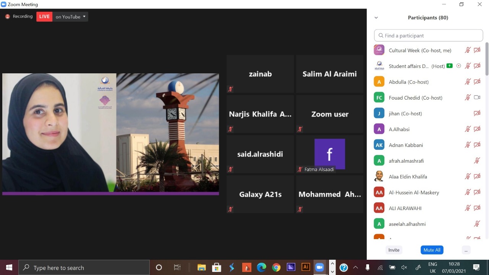Click muted mic icon on zainab's tile
The image size is (489, 275).
[x=230, y=89]
